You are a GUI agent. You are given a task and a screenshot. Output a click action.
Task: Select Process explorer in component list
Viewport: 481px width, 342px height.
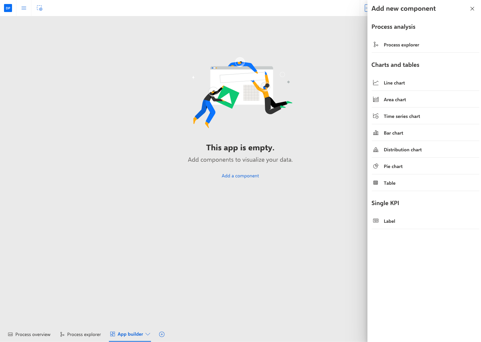pos(425,45)
